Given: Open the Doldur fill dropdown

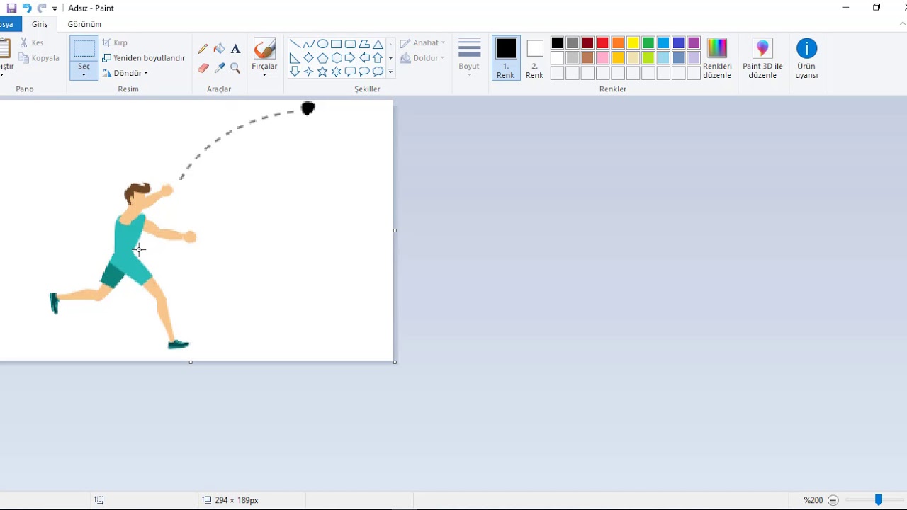Looking at the screenshot, I should pyautogui.click(x=422, y=58).
